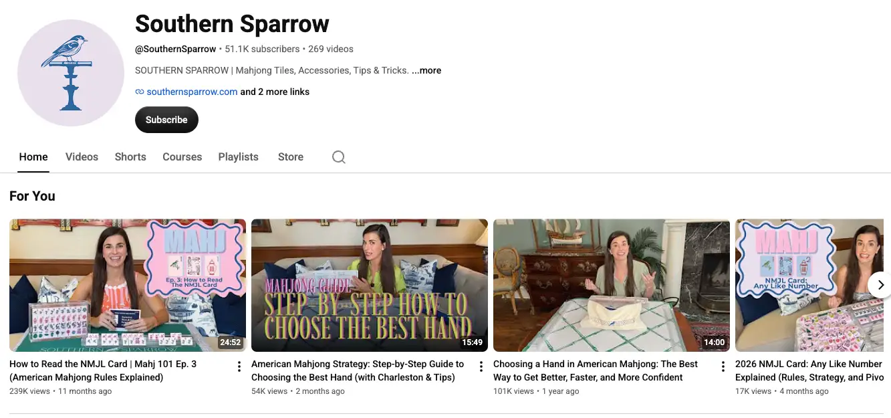Play the Any Like Number video thumbnail

point(809,285)
